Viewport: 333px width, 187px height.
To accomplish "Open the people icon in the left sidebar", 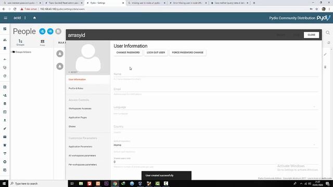I will tap(5, 40).
